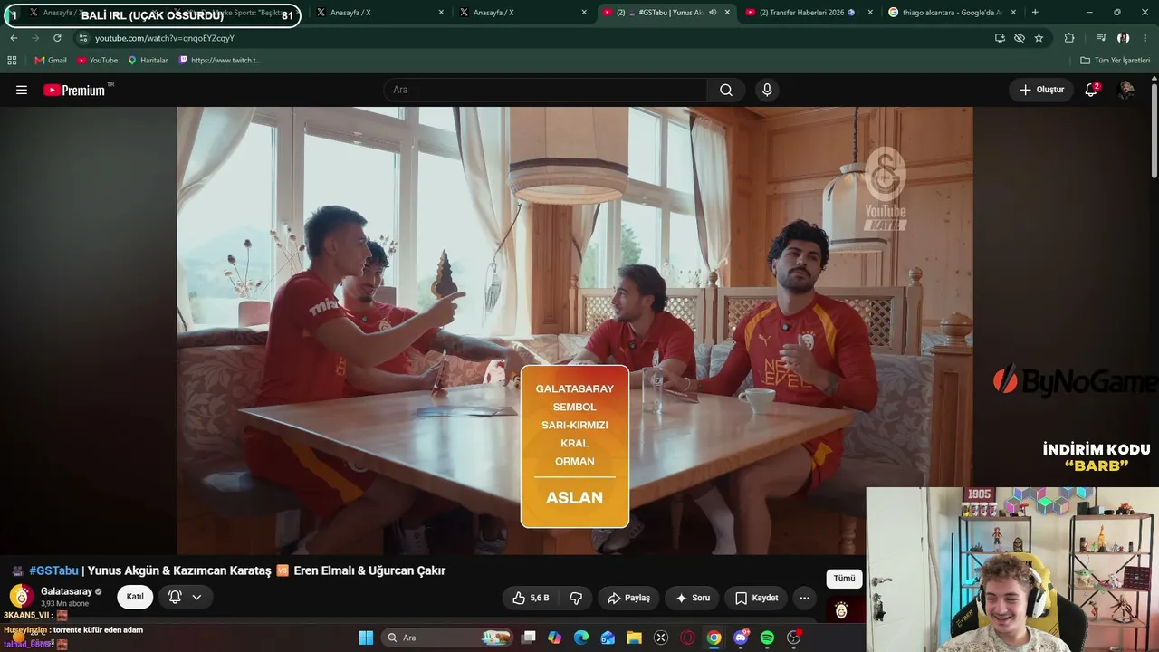Click the Soru ask button
Viewport: 1159px width, 652px height.
tap(692, 598)
